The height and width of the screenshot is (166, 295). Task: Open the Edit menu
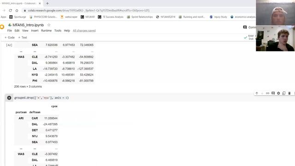click(17, 31)
